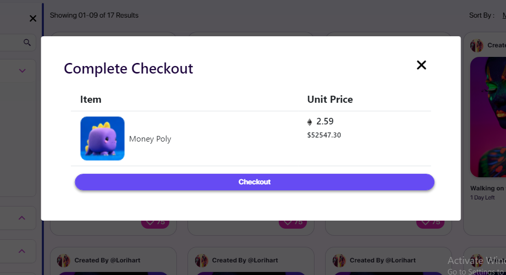Collapse the middle sidebar filter section
The width and height of the screenshot is (506, 275).
tap(22, 218)
